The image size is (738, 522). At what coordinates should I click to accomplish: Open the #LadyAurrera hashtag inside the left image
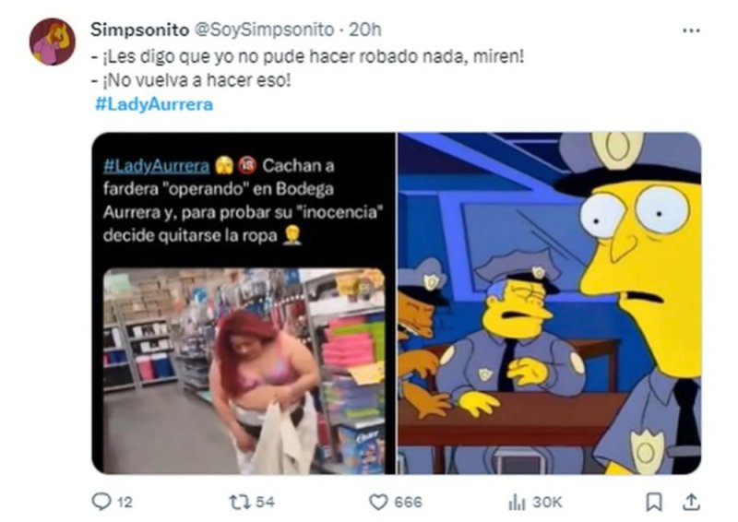(x=156, y=166)
